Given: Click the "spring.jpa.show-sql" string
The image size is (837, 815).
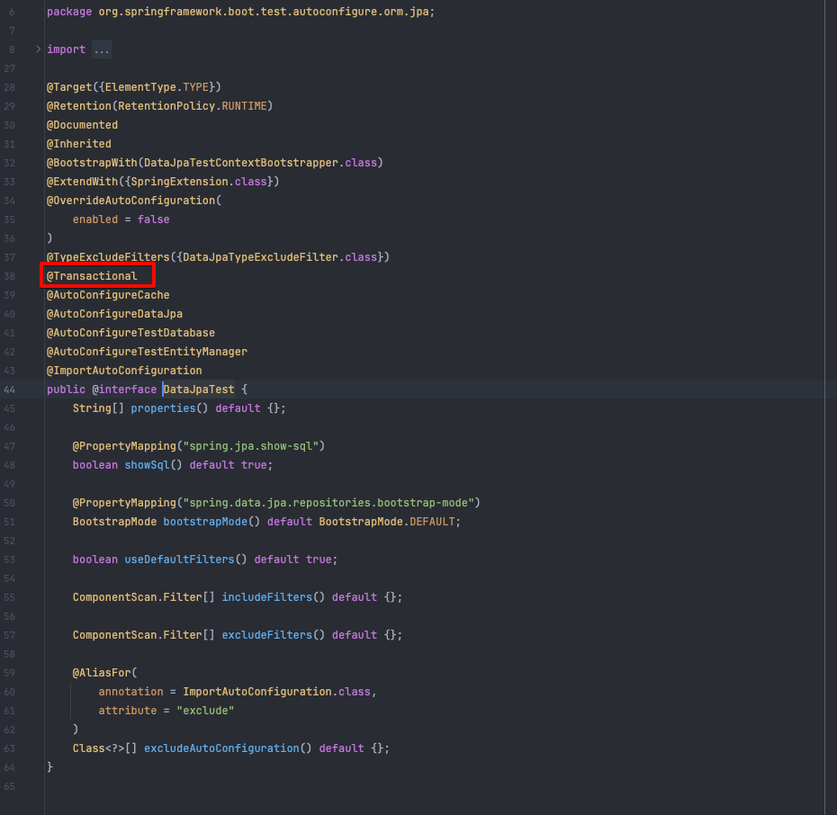Looking at the screenshot, I should pos(251,446).
